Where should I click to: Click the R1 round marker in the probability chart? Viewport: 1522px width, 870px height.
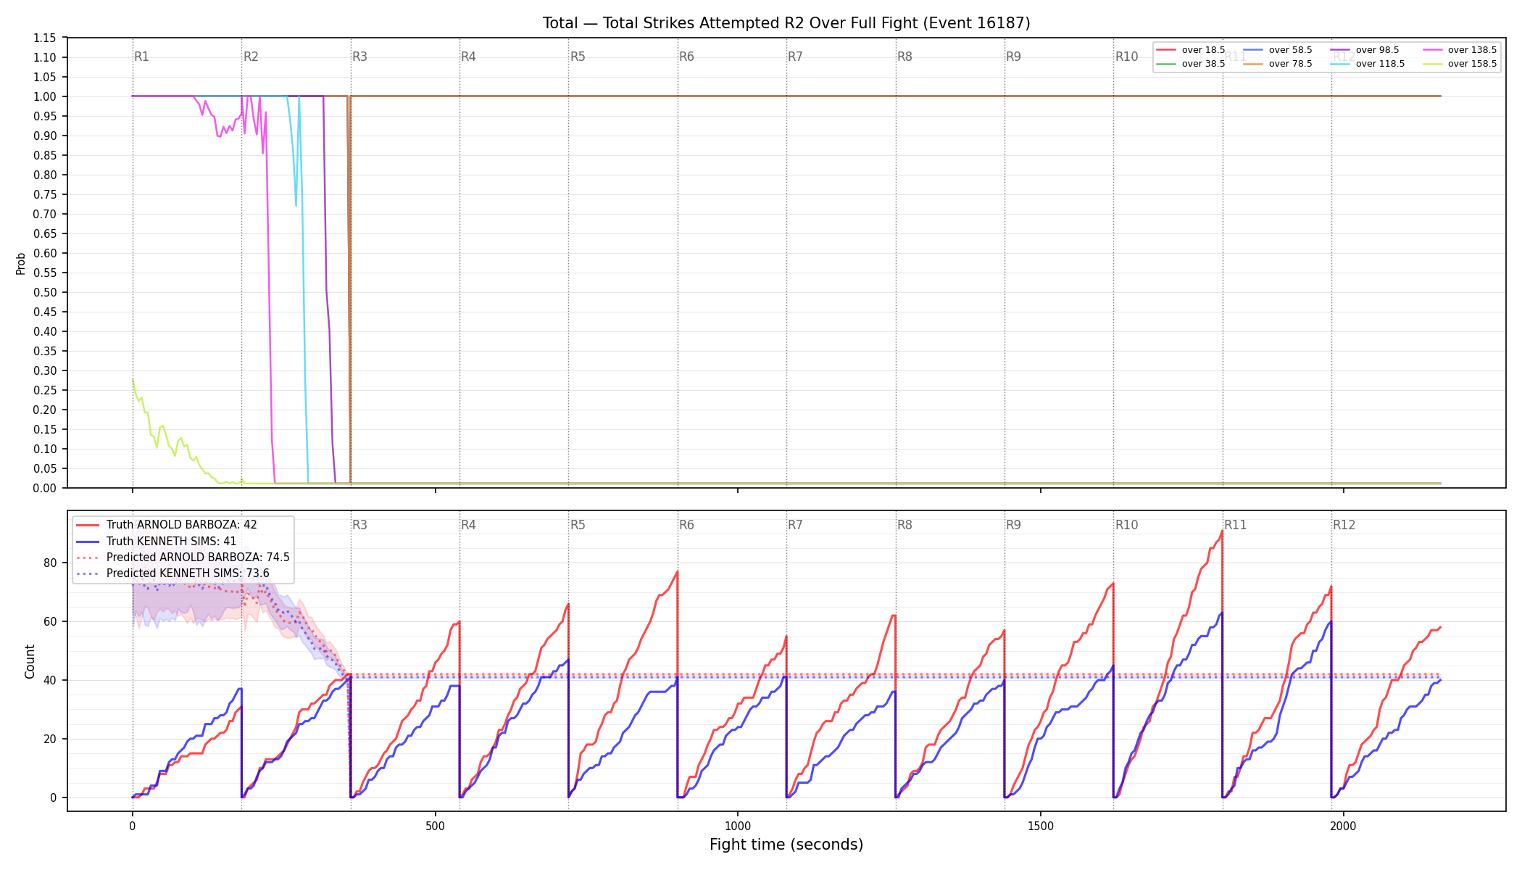141,57
